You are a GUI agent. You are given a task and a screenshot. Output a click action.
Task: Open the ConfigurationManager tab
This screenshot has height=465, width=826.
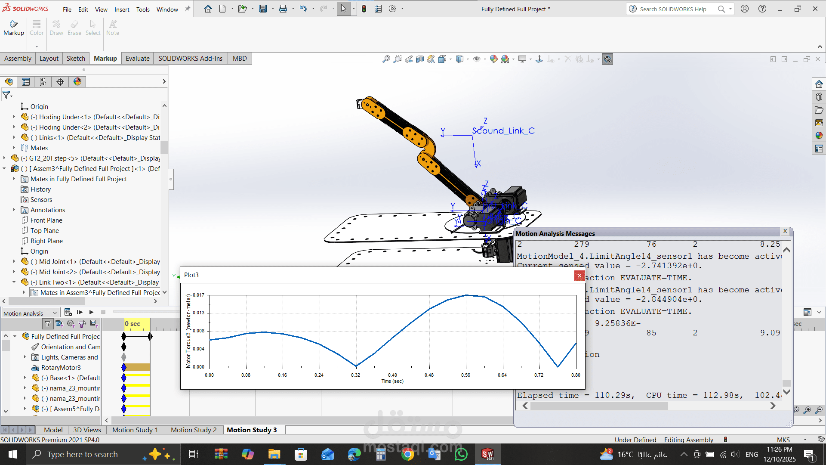[x=43, y=82]
